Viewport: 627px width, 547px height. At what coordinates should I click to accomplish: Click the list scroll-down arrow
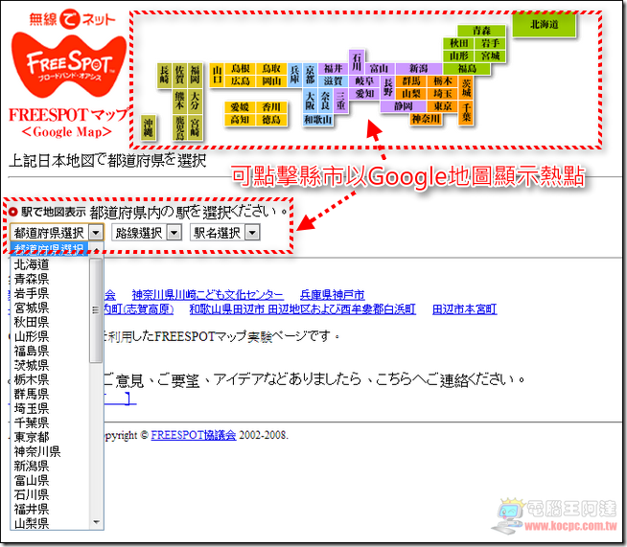96,522
